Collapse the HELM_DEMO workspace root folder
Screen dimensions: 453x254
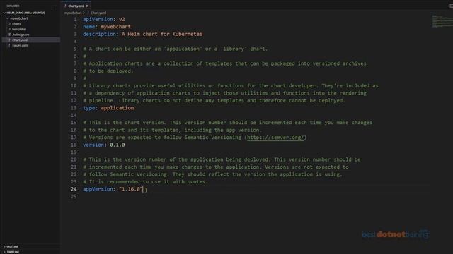click(x=4, y=13)
